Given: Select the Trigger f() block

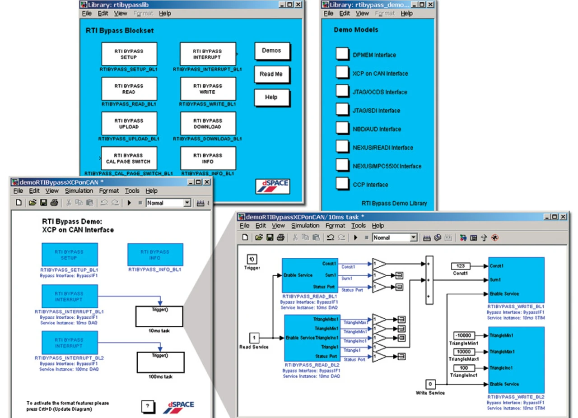Looking at the screenshot, I should 252,260.
